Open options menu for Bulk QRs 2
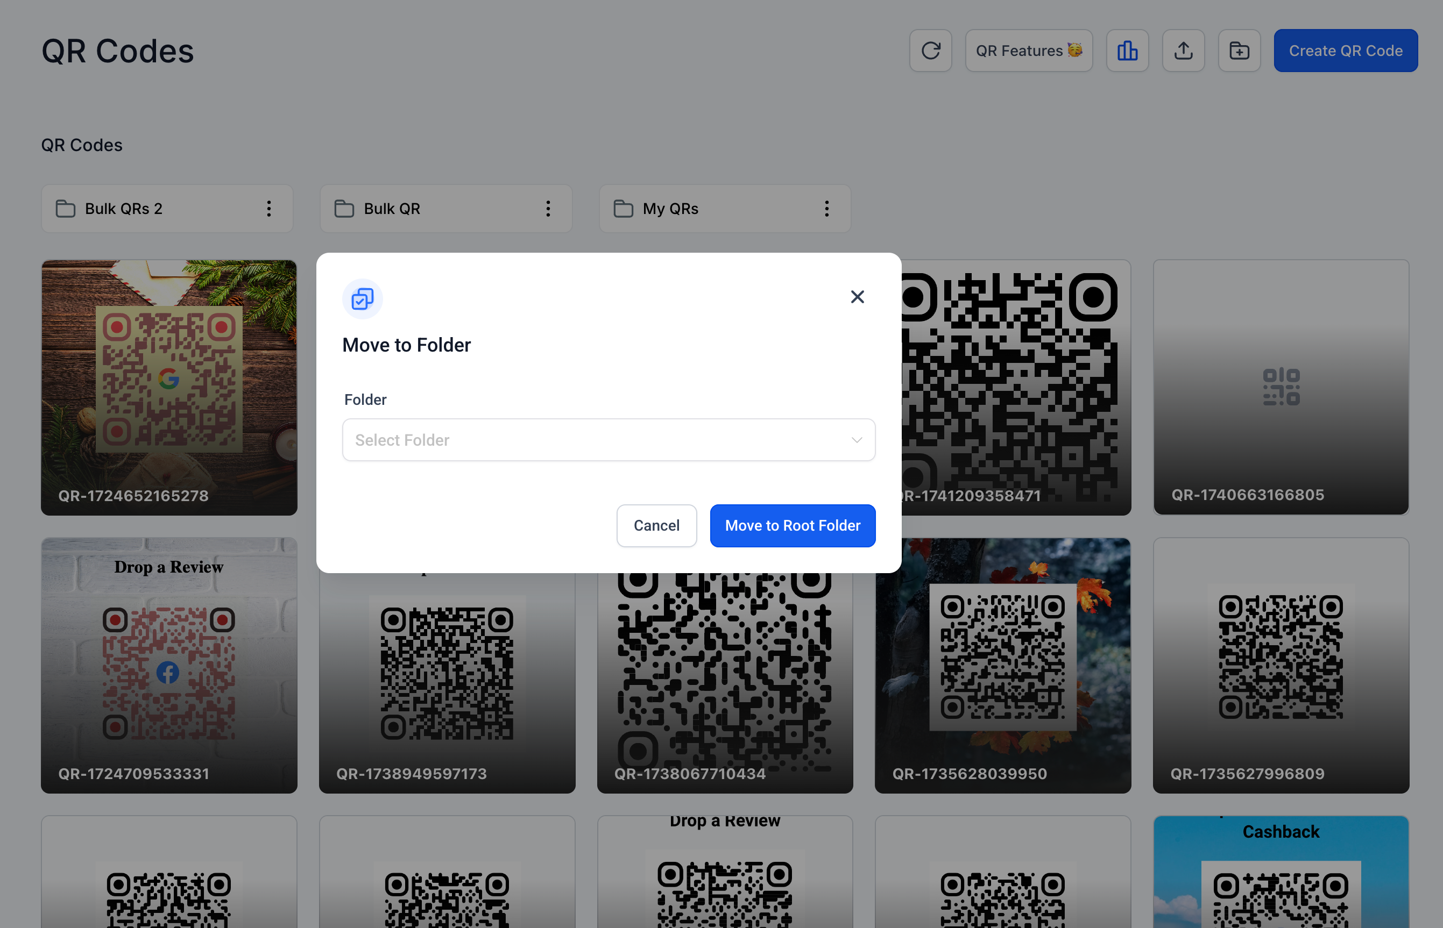This screenshot has height=928, width=1443. pyautogui.click(x=269, y=209)
